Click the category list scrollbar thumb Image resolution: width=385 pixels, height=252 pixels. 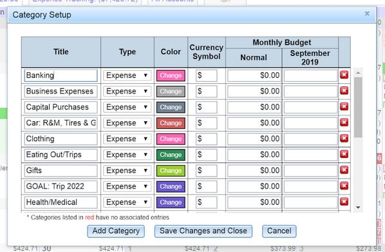[358, 108]
